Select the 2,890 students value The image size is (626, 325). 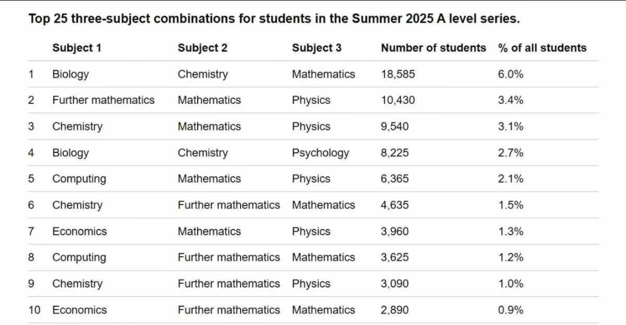[x=394, y=310]
